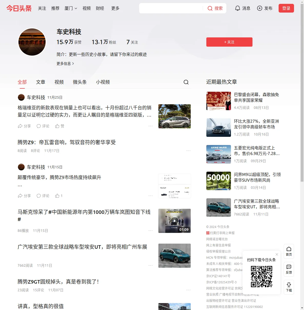The height and width of the screenshot is (310, 304).
Task: Open the 巴黎盛会 sidebar thumbnail
Action: click(219, 101)
